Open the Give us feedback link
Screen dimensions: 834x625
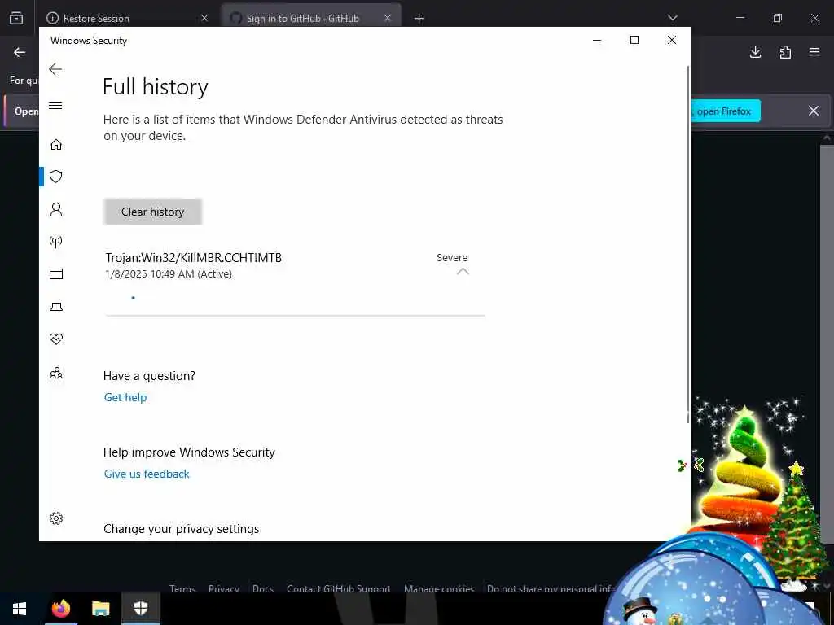point(147,474)
